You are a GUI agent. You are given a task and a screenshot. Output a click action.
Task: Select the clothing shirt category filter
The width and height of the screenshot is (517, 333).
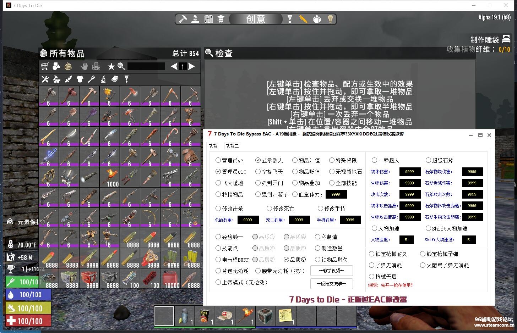(80, 79)
